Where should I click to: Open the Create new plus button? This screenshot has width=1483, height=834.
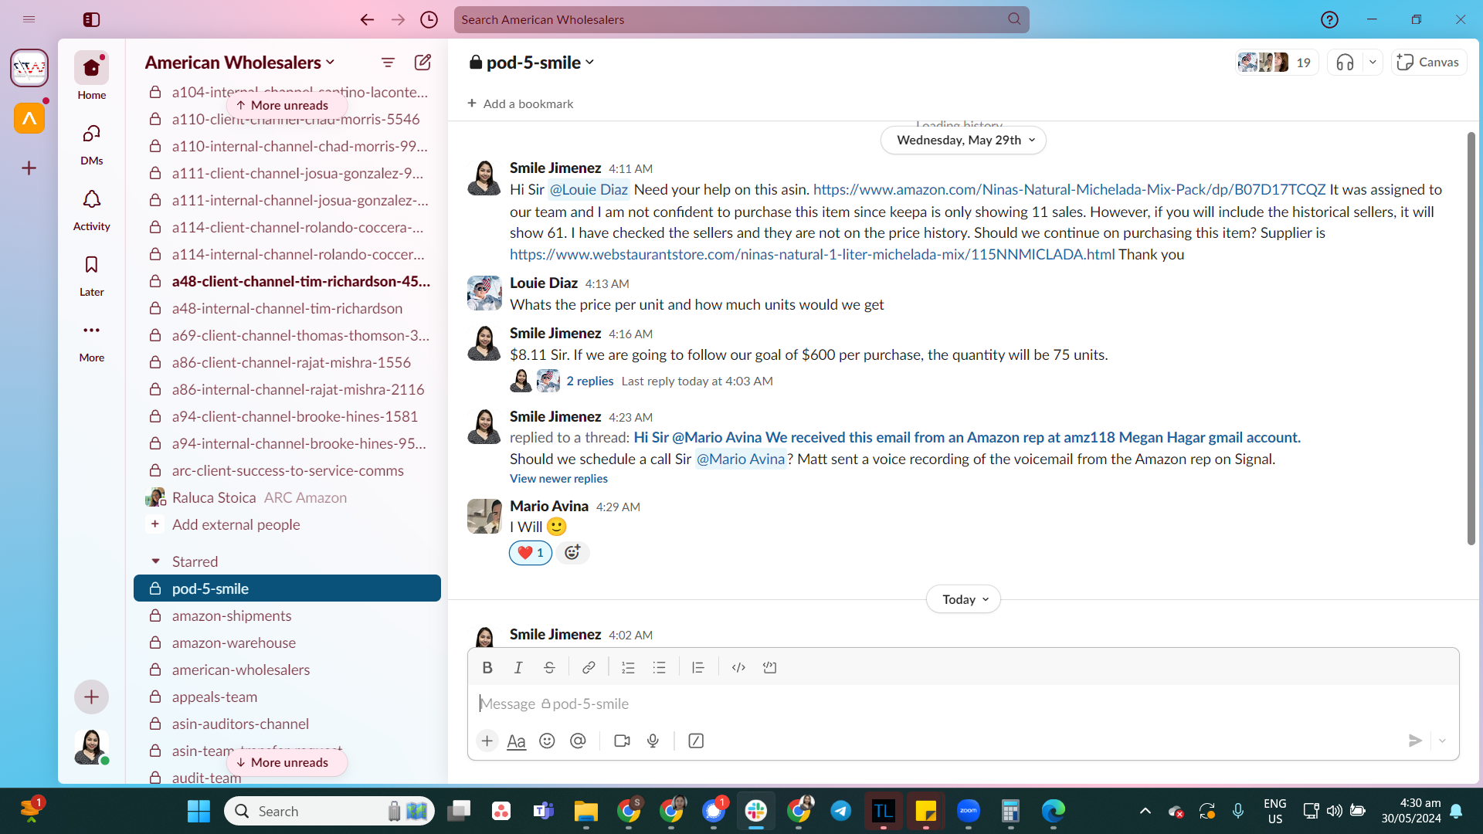[x=91, y=697]
